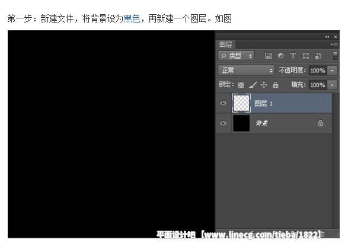Lock image pixels brush icon
Image resolution: width=345 pixels, height=246 pixels.
pos(253,85)
